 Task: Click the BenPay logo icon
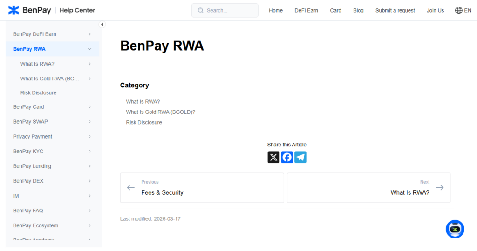14,10
